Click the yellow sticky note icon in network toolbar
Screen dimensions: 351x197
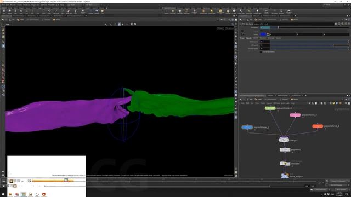coord(333,103)
